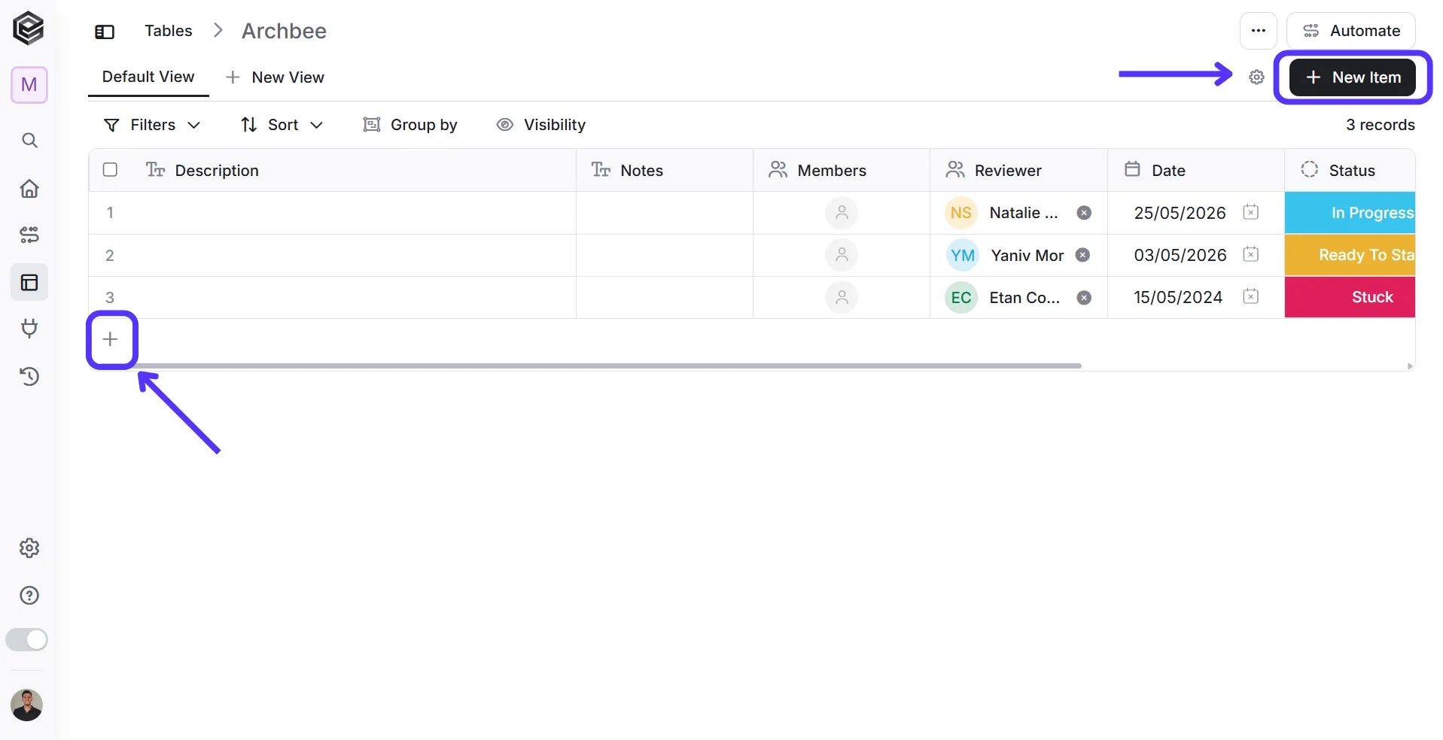
Task: Click the logo icon at sidebar top
Action: tap(29, 29)
